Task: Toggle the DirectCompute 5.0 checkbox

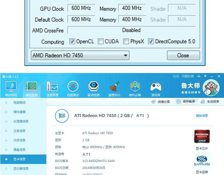Action: point(151,41)
